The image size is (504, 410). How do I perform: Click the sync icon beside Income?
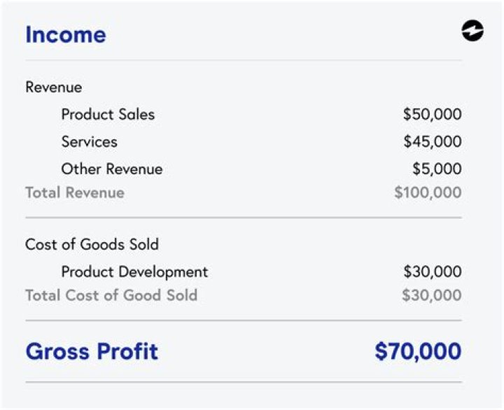[x=472, y=31]
